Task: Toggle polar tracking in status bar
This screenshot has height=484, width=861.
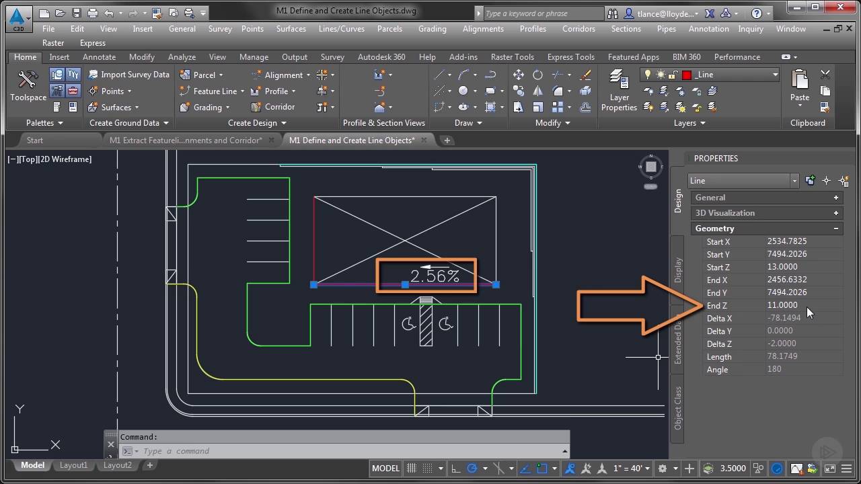Action: point(472,469)
